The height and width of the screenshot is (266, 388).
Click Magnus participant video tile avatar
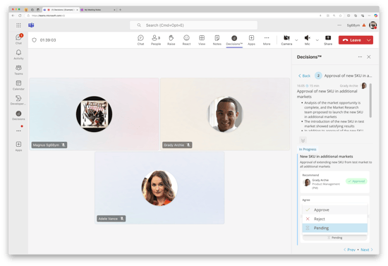coord(94,114)
